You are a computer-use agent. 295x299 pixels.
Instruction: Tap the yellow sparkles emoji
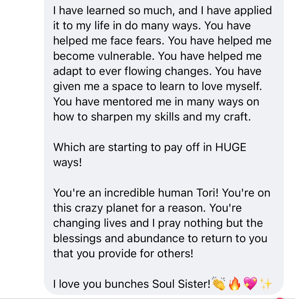[x=266, y=284]
